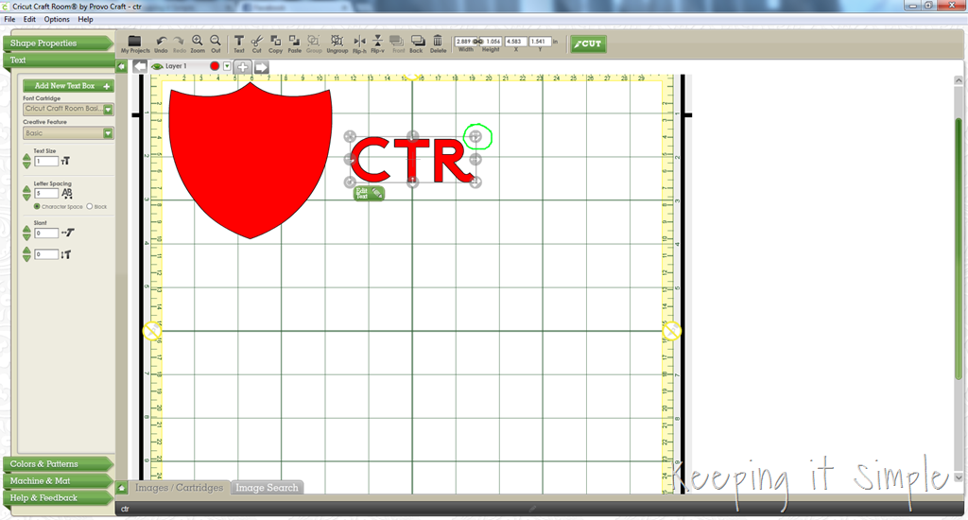Open My Projects folder icon

click(134, 42)
